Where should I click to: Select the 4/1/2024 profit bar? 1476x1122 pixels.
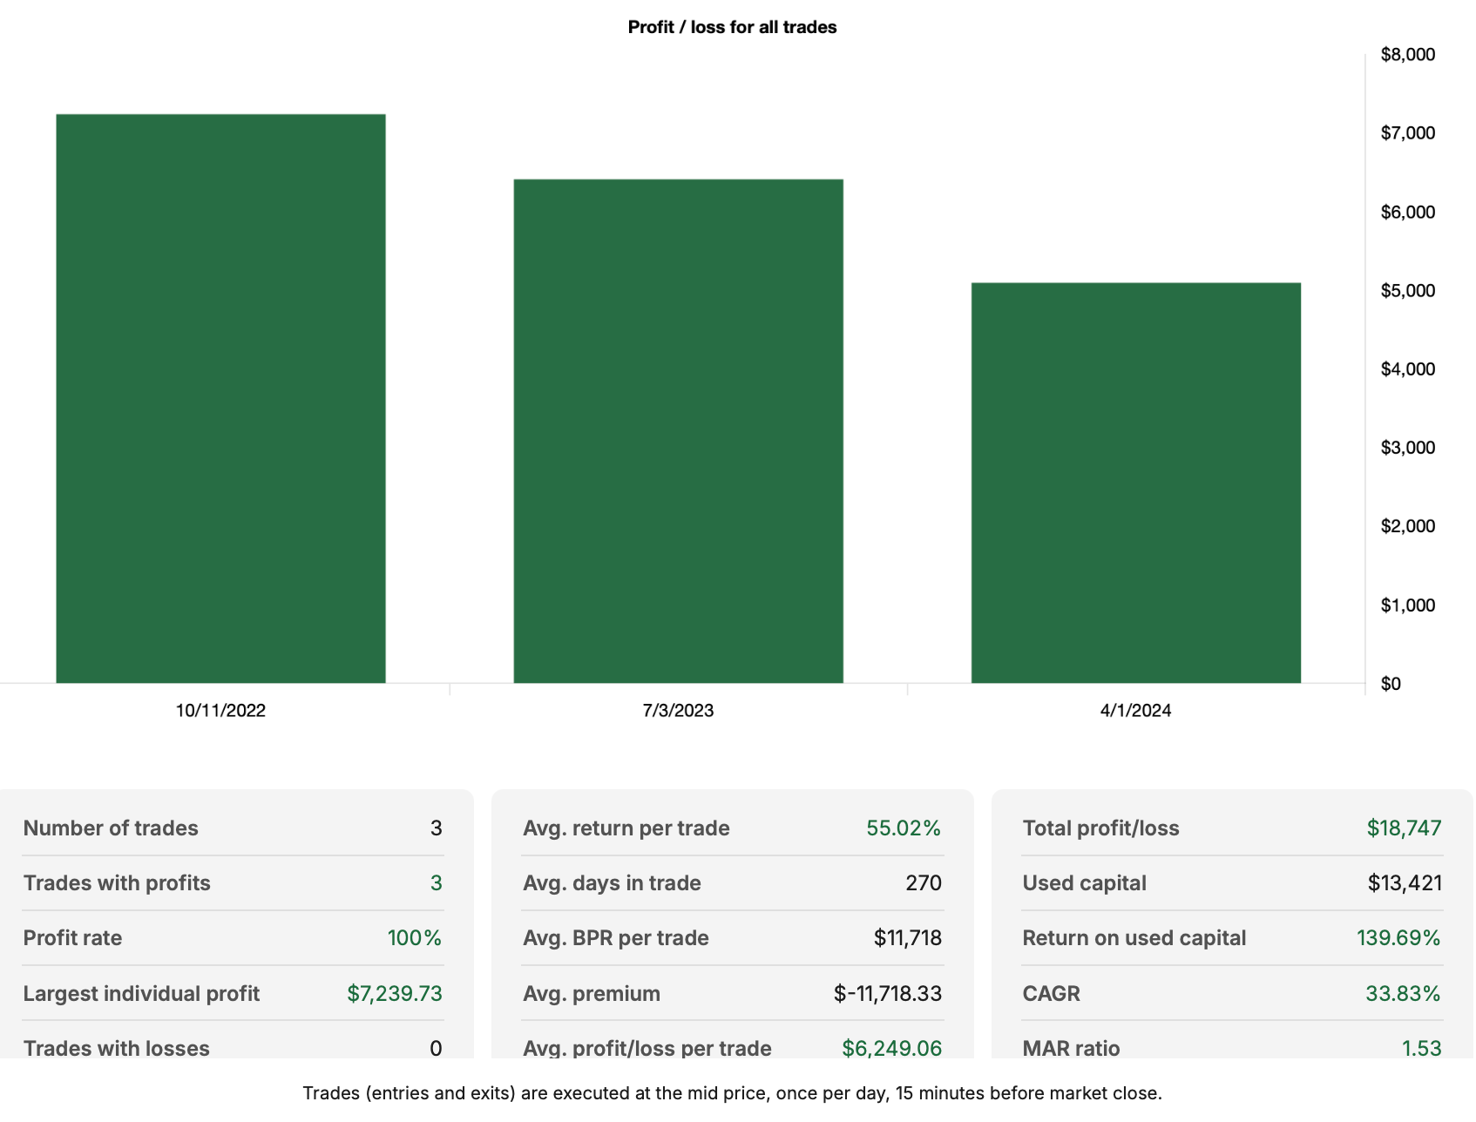(1134, 479)
